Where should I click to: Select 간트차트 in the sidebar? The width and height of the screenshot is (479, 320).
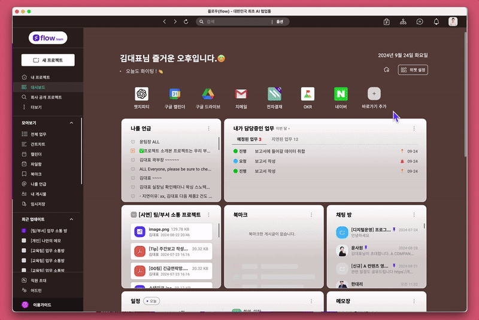[38, 144]
